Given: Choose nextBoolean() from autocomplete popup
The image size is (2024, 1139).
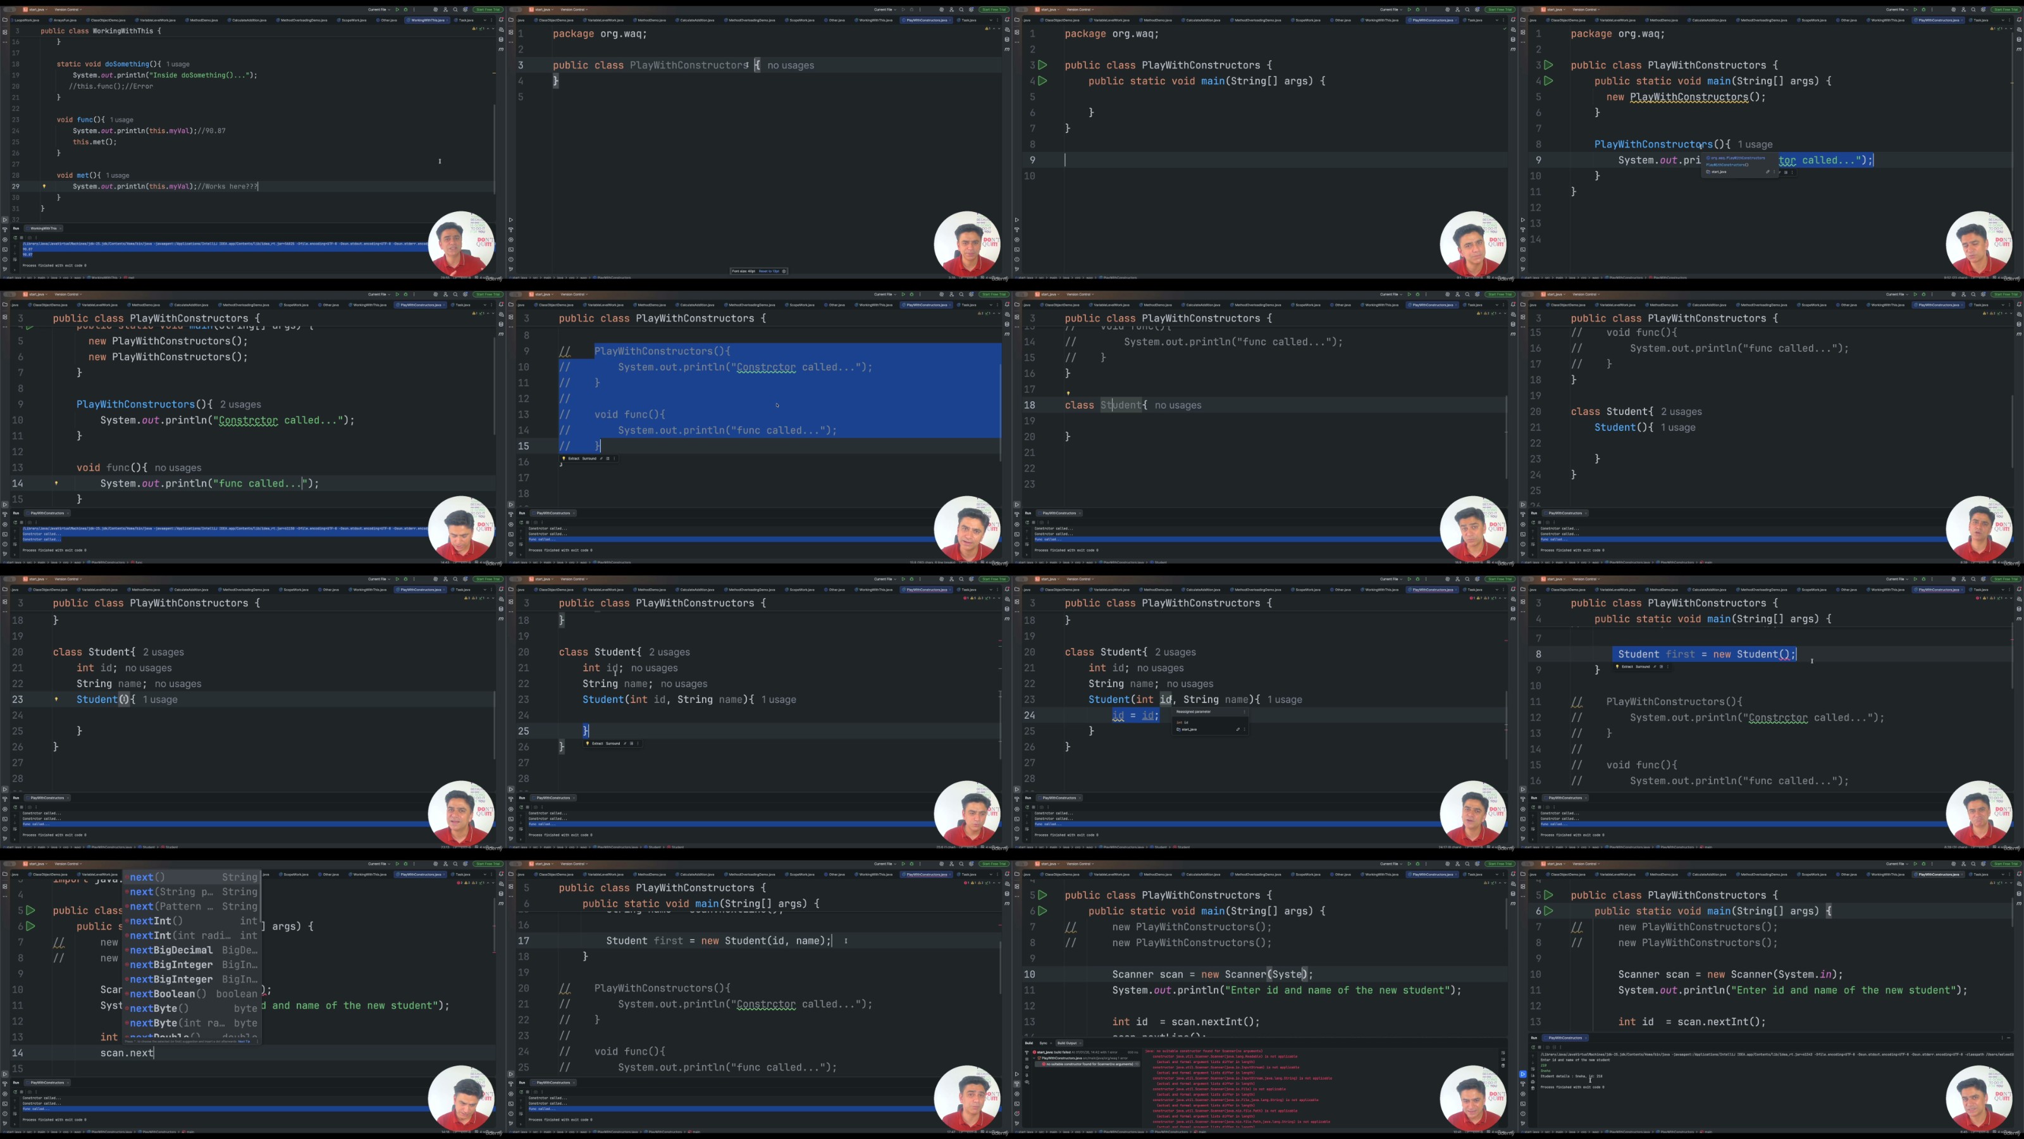Looking at the screenshot, I should [168, 993].
